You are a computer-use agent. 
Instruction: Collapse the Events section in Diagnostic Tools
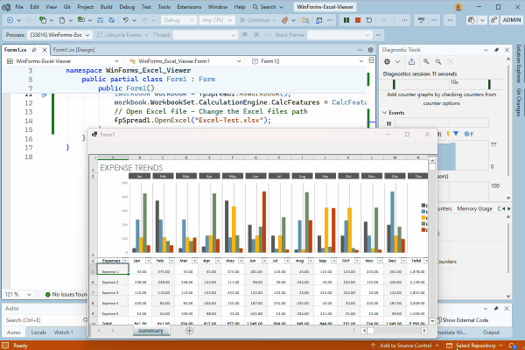pyautogui.click(x=385, y=113)
